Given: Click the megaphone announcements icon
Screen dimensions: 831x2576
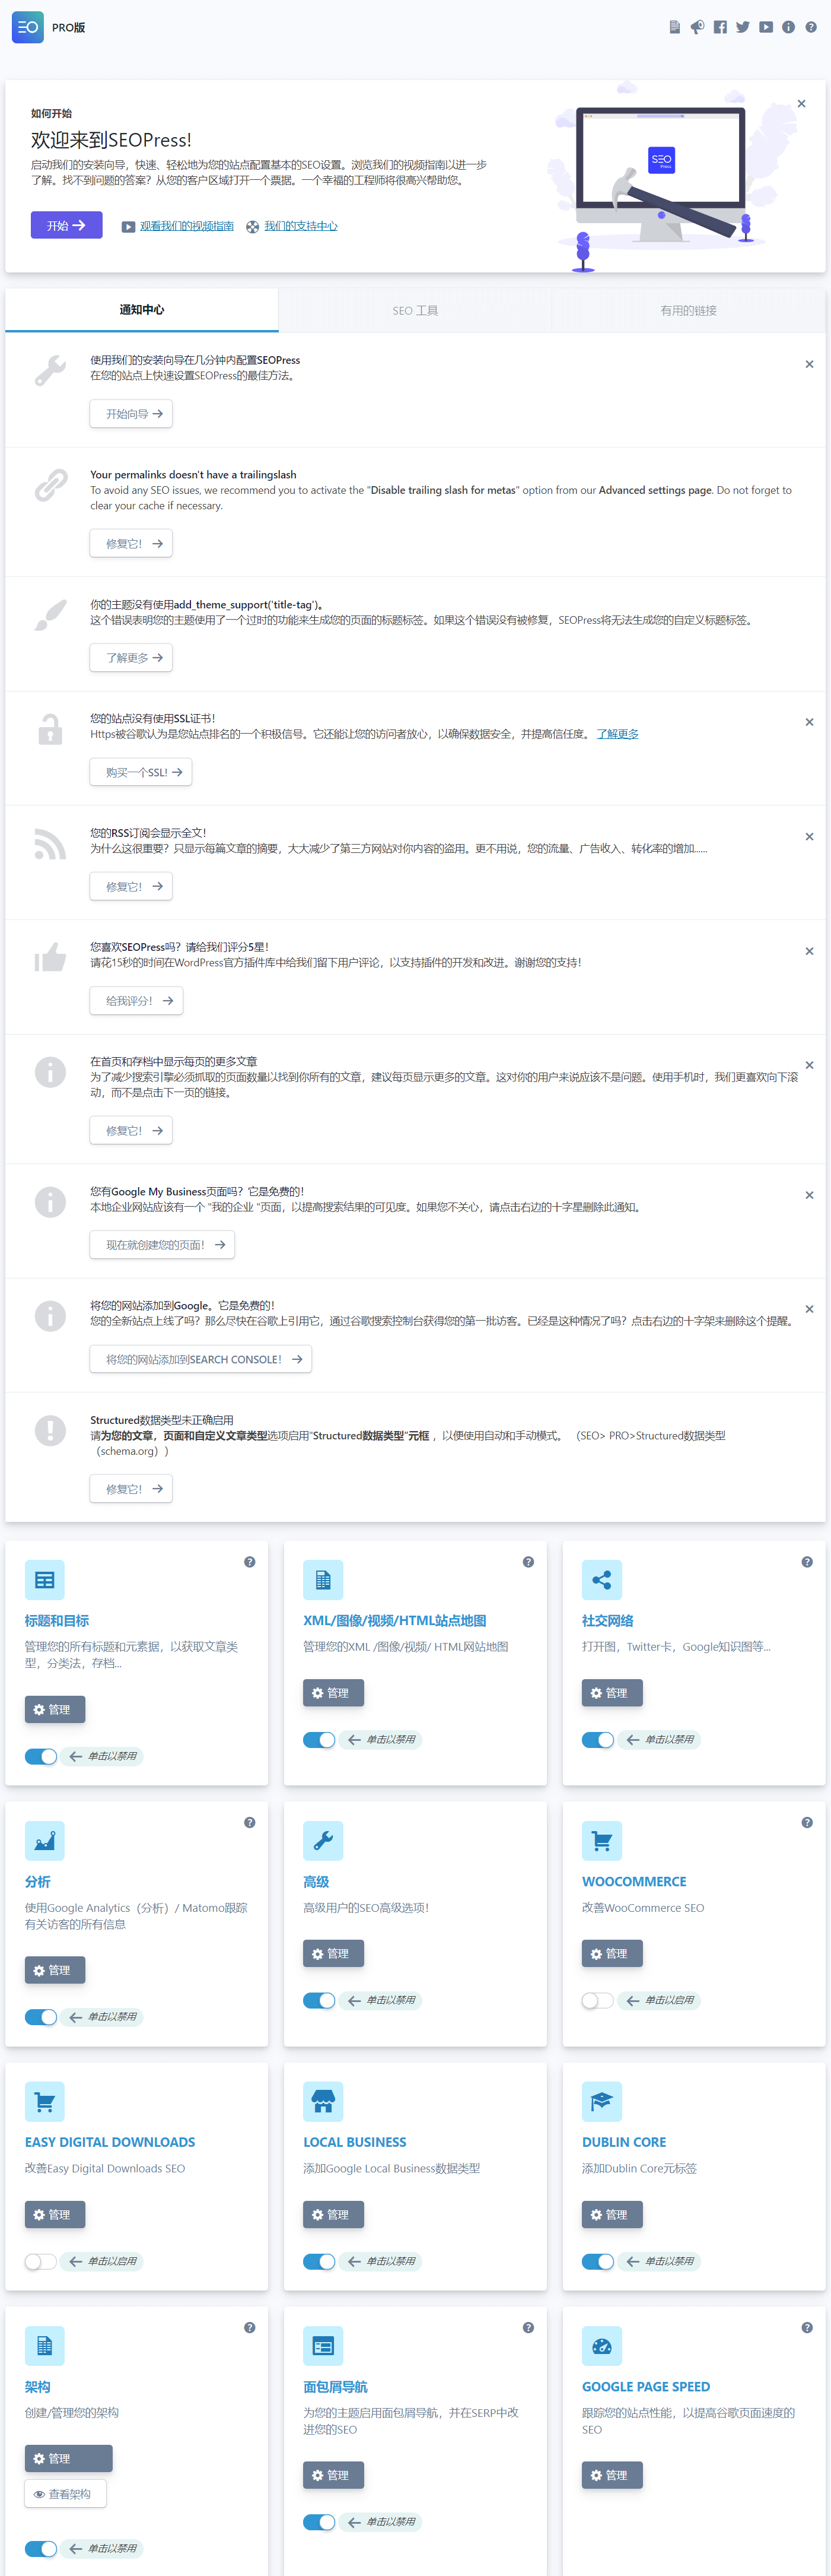Looking at the screenshot, I should [x=697, y=27].
